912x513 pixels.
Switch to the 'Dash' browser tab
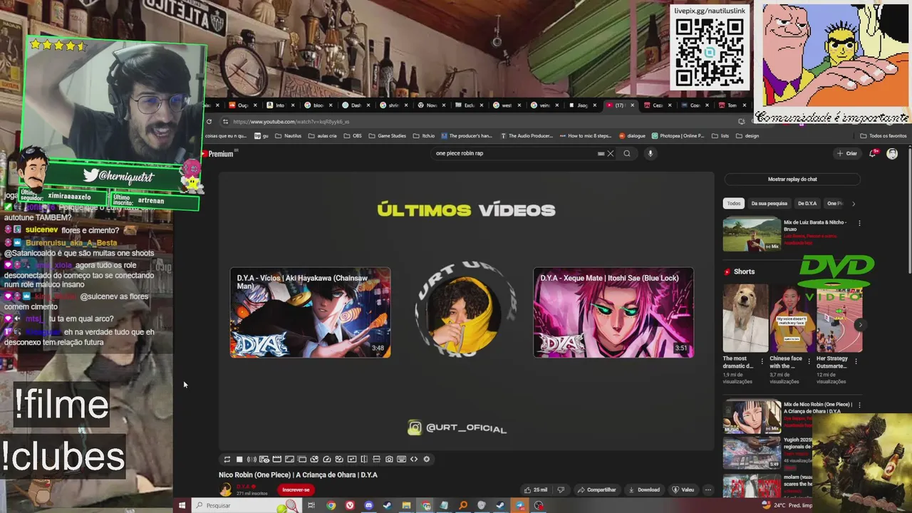356,105
